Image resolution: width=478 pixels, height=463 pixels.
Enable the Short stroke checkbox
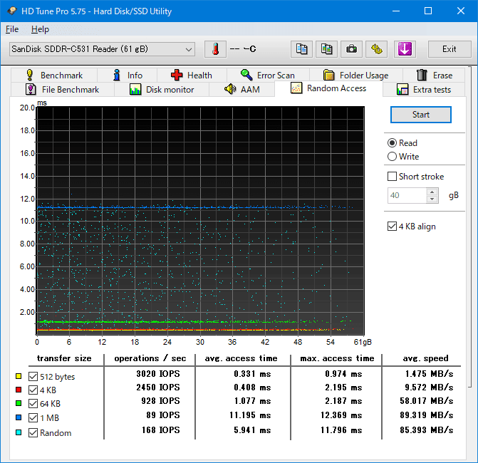coord(392,177)
